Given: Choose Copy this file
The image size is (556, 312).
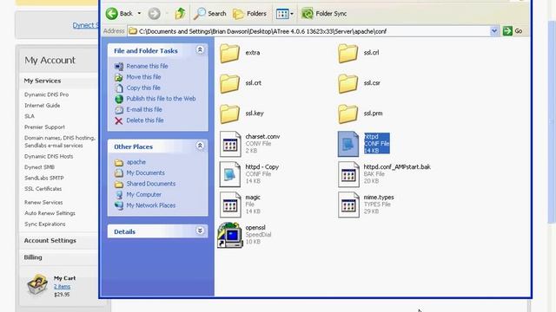Looking at the screenshot, I should 143,88.
